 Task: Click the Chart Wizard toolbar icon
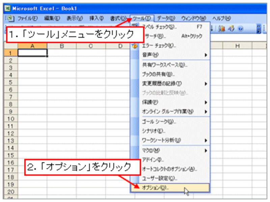(x=222, y=29)
